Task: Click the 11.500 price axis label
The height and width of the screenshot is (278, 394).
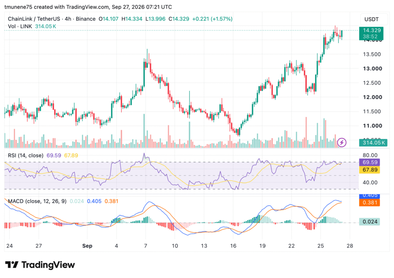Action: click(372, 112)
